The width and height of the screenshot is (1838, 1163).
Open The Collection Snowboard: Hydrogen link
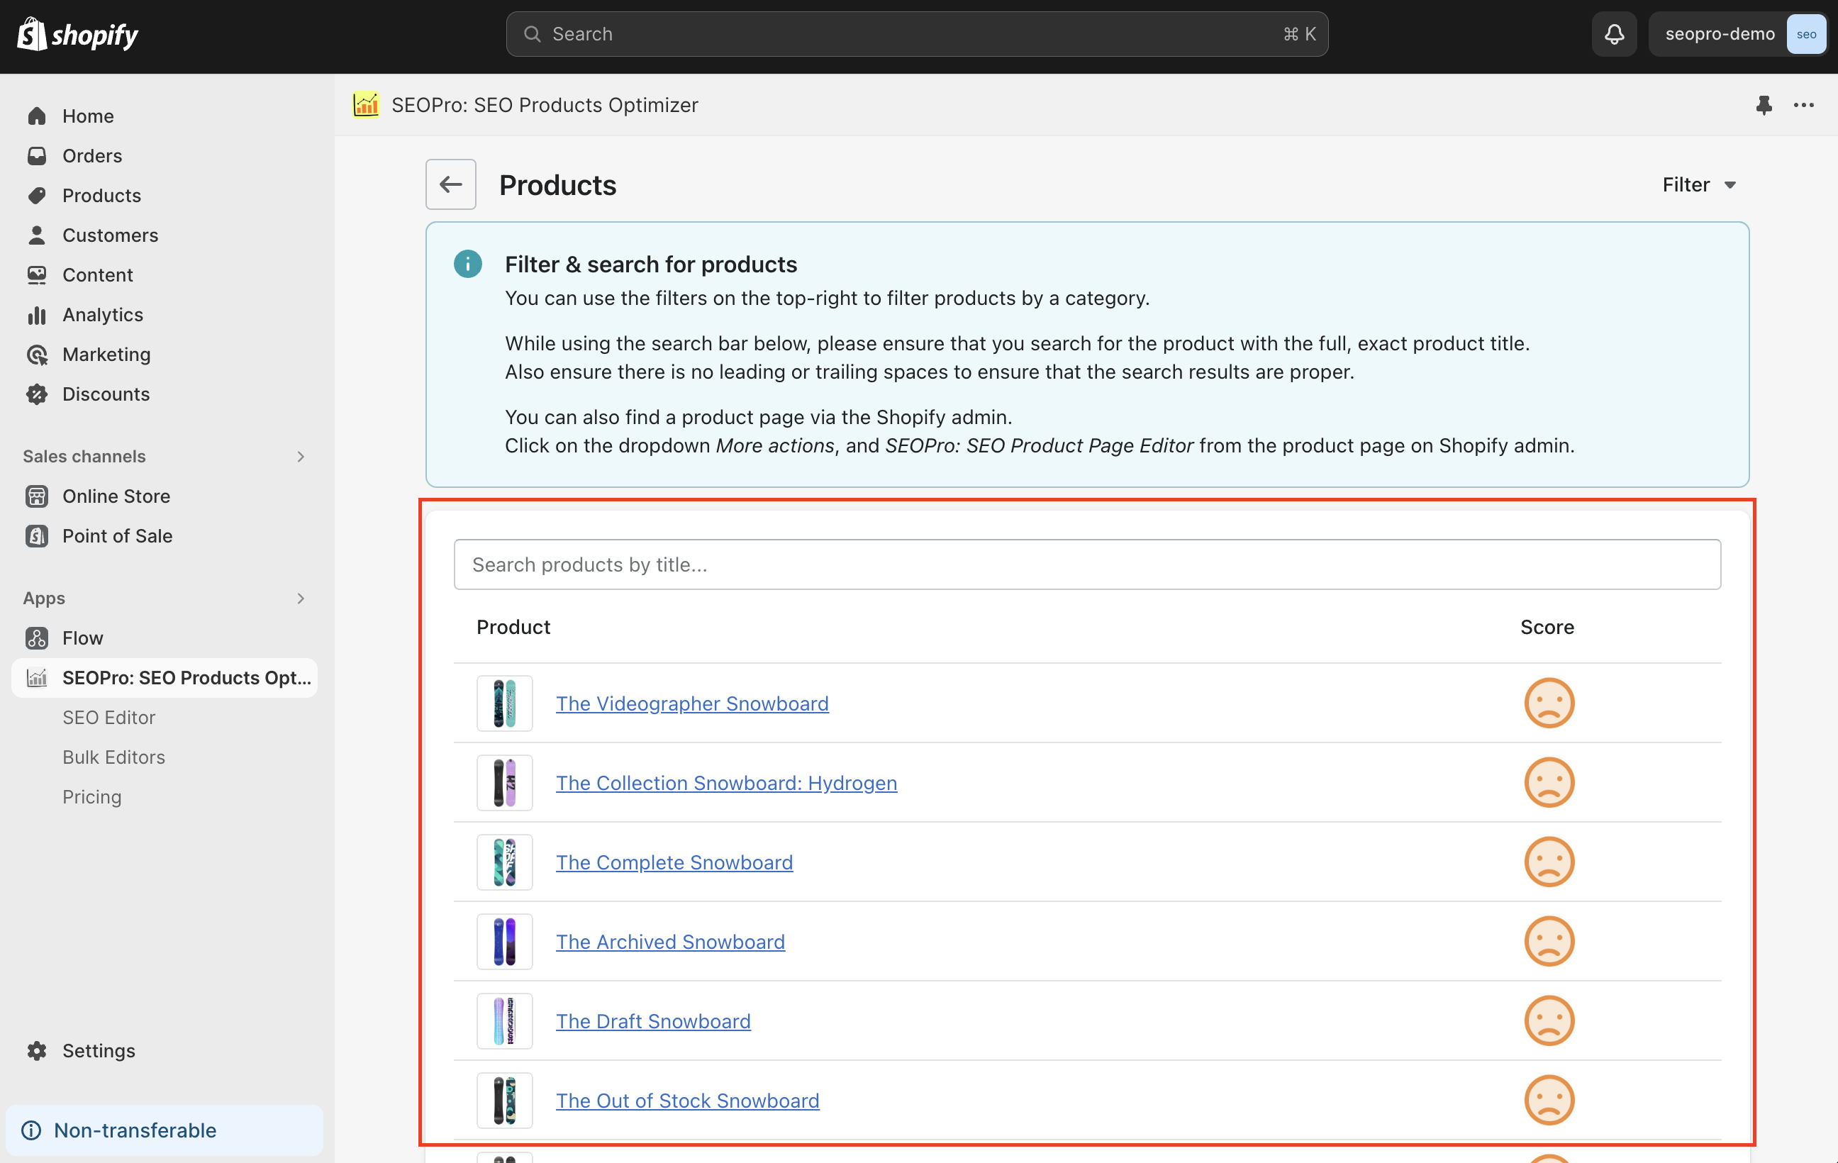point(726,783)
